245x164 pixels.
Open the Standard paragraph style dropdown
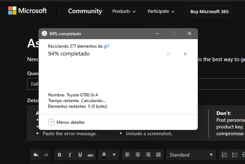[191, 155]
